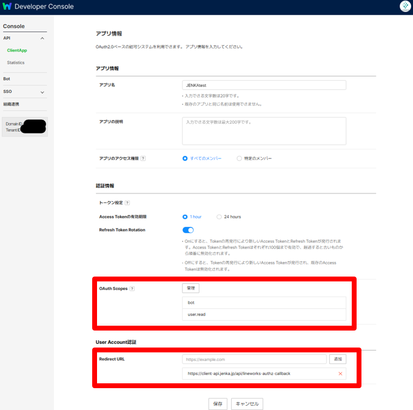Viewport: 413px width, 410px height.
Task: Click 追加 to add Redirect URL
Action: coord(338,359)
